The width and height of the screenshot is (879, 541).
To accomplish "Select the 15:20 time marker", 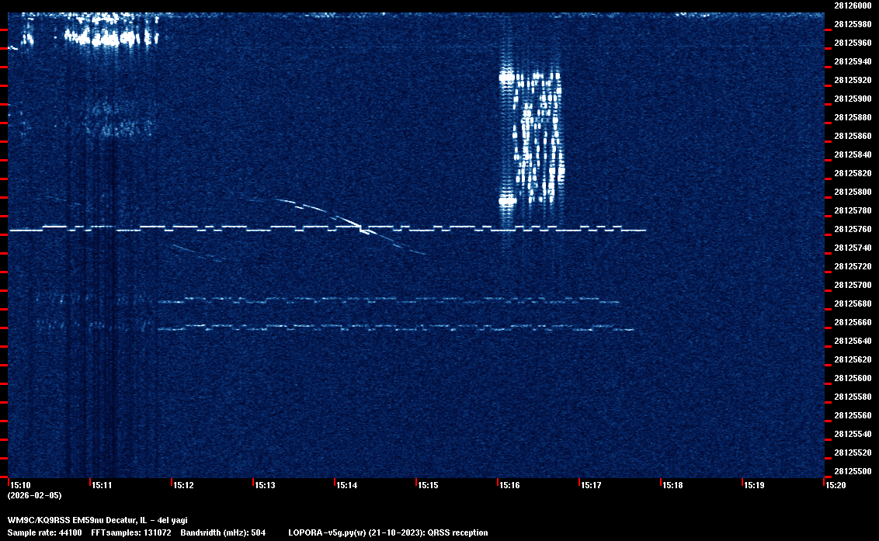I will (x=836, y=486).
